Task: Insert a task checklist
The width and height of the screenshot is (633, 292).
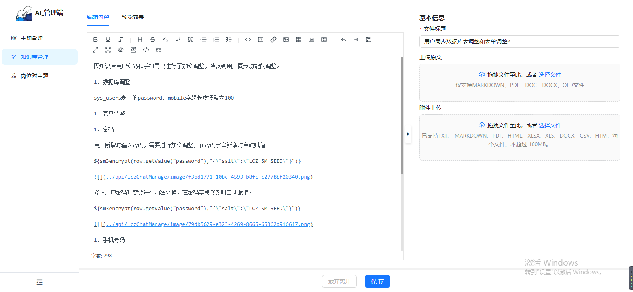Action: (x=229, y=40)
